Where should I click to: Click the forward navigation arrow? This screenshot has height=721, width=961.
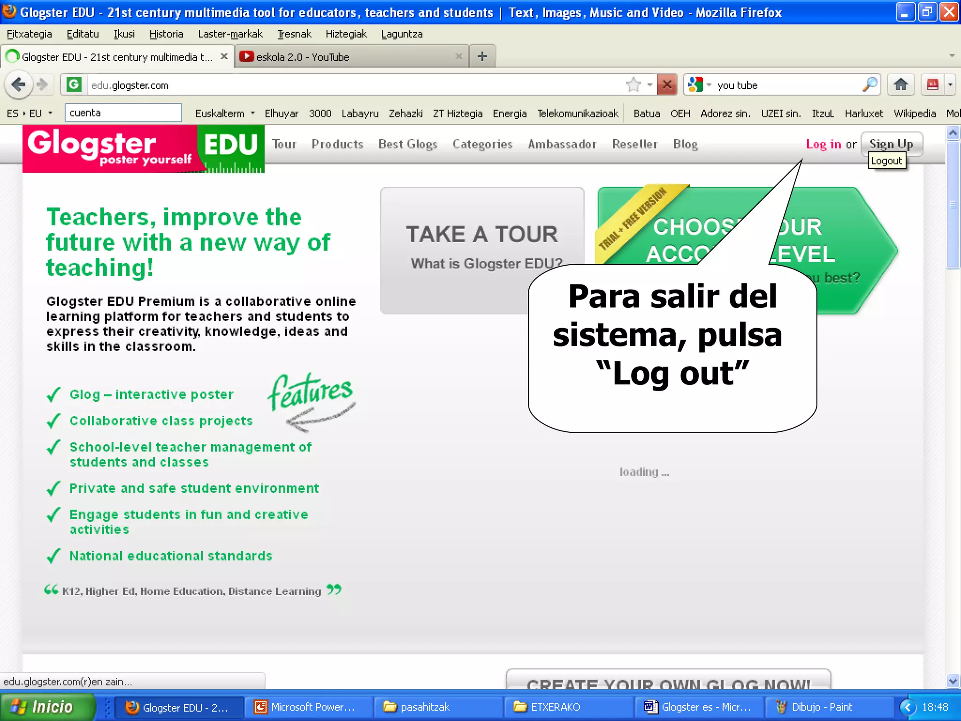[42, 85]
